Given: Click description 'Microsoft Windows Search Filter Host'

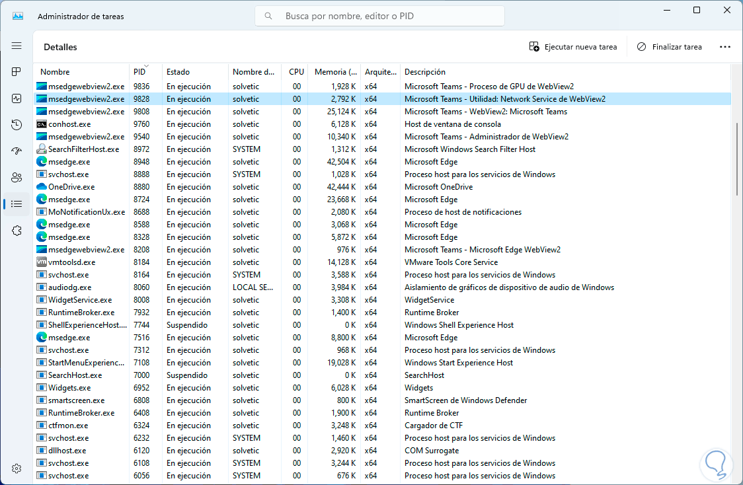Looking at the screenshot, I should click(470, 149).
